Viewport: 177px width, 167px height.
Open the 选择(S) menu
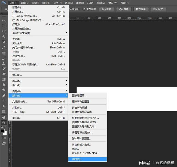point(69,3)
